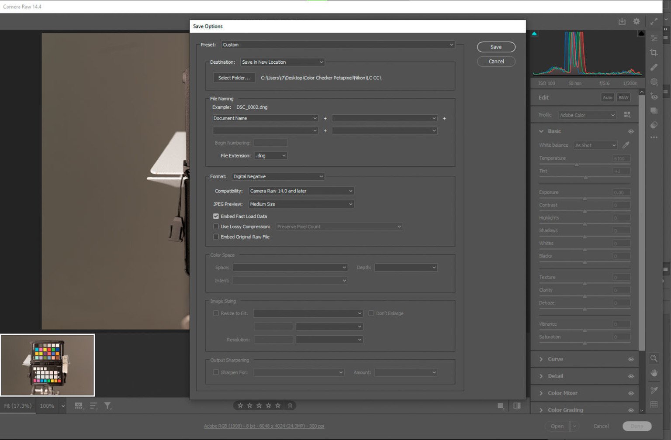671x440 pixels.
Task: Switch to B&W editing mode
Action: (623, 97)
